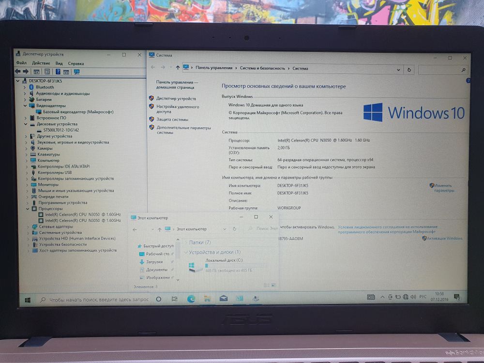This screenshot has width=484, height=363.
Task: Collapse the Процессоры node
Action: (x=28, y=209)
